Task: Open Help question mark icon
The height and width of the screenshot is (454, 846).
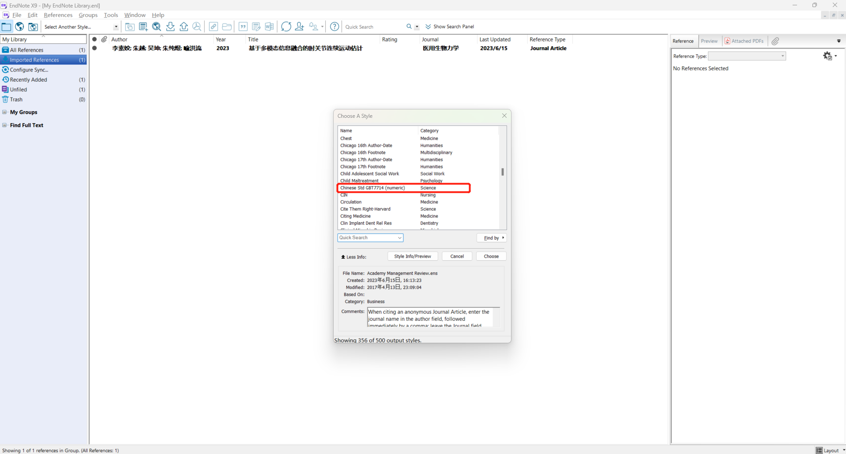Action: tap(335, 26)
